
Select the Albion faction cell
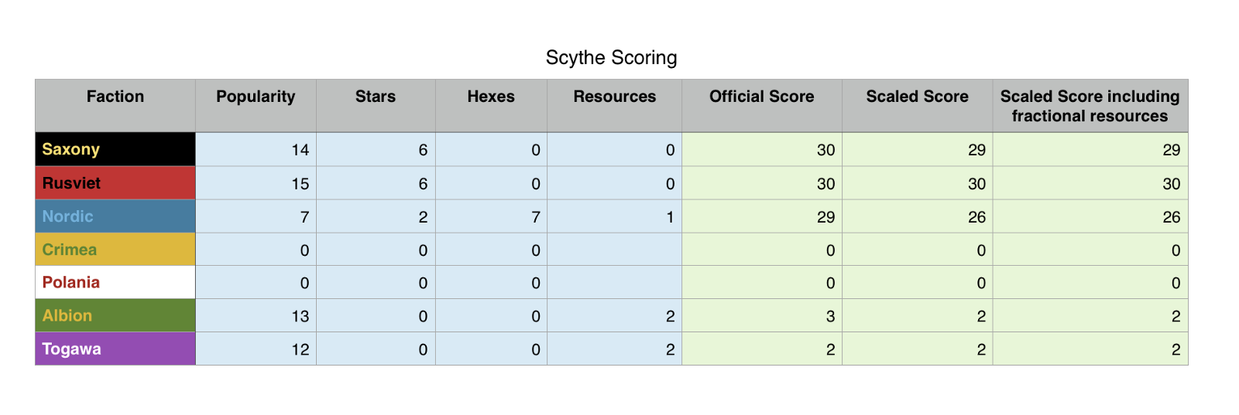[x=115, y=315]
